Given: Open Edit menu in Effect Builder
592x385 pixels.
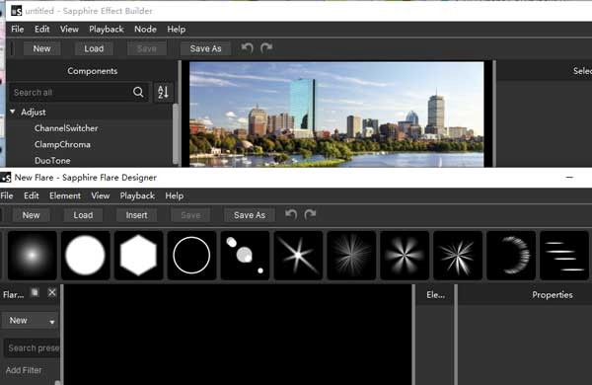Looking at the screenshot, I should pyautogui.click(x=41, y=29).
